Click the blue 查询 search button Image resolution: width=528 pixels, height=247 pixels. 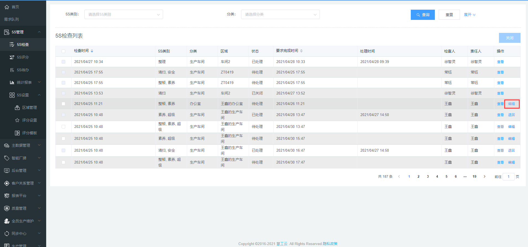[422, 15]
